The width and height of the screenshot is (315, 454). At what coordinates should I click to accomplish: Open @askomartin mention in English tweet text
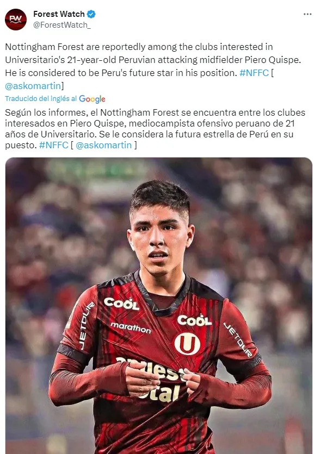point(33,86)
